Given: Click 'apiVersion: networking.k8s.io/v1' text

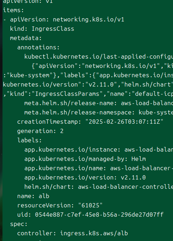Looking at the screenshot, I should [67, 20].
